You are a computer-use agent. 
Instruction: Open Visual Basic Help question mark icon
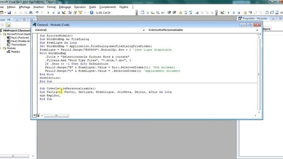pos(92,13)
